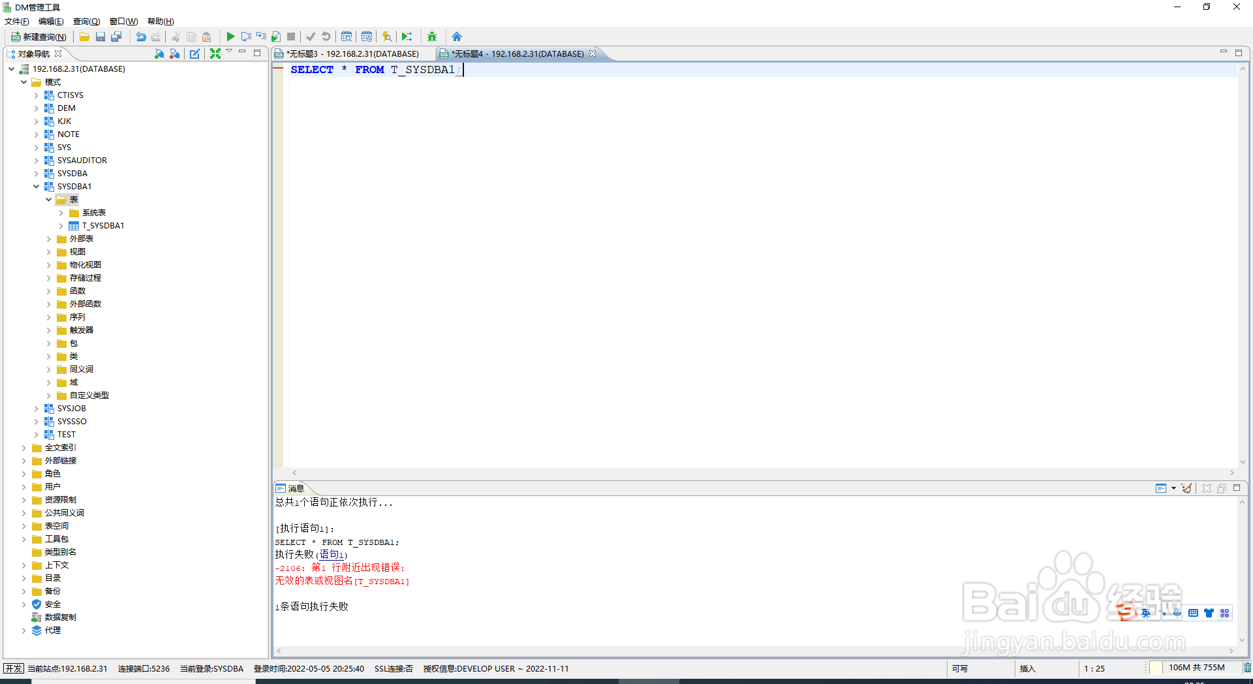Expand the SYSJOB schema node
The width and height of the screenshot is (1253, 684).
(37, 409)
